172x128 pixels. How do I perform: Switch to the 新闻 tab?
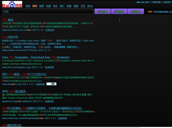(x=28, y=6)
